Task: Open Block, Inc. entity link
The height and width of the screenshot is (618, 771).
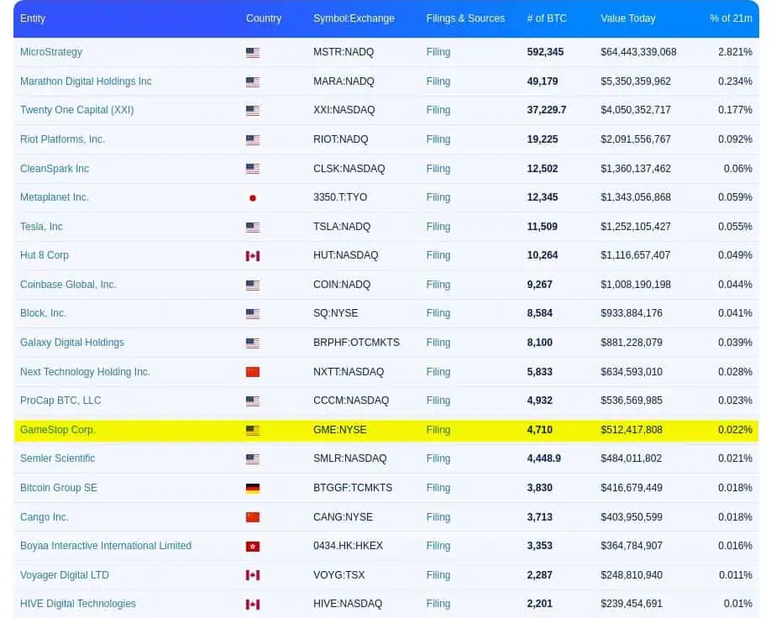Action: pos(44,313)
